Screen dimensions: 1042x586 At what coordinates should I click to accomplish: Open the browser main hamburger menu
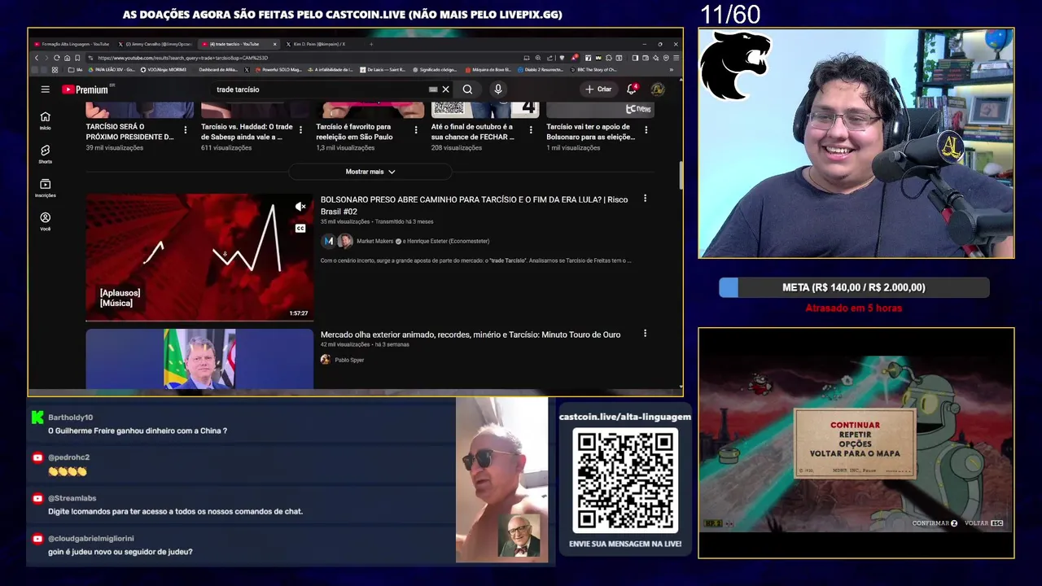click(x=676, y=58)
